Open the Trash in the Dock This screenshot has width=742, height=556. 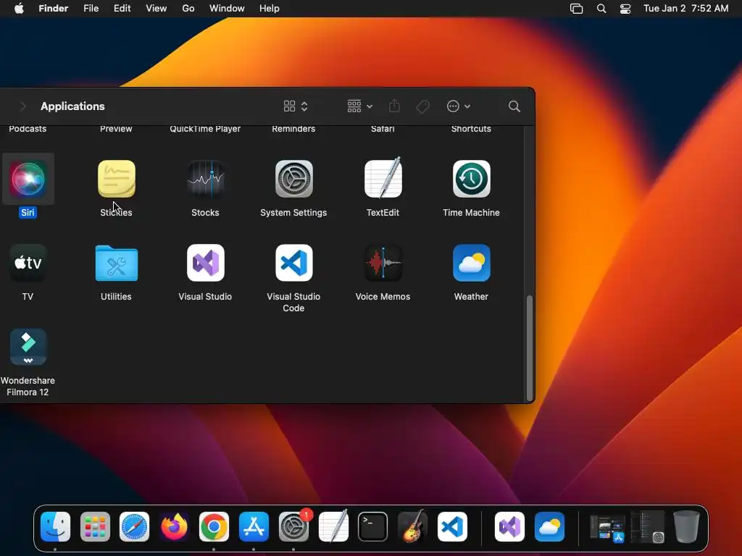click(686, 526)
